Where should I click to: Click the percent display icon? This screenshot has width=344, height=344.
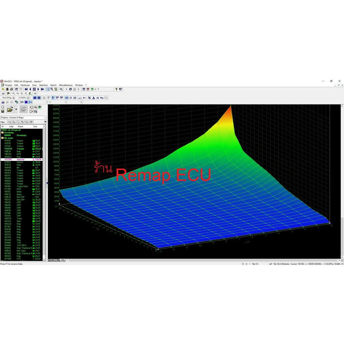(x=89, y=98)
